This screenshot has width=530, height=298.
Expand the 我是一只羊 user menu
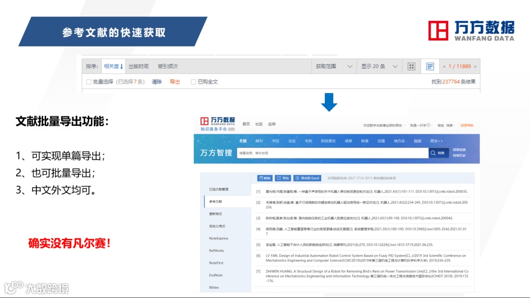[x=421, y=125]
